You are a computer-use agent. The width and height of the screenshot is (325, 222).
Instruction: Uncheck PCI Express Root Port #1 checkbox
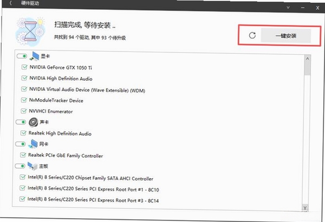pos(22,188)
